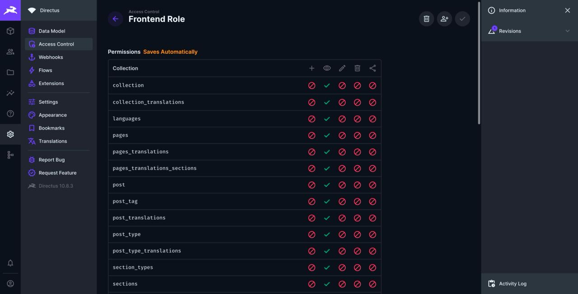578x294 pixels.
Task: Collapse the Revisions panel chevron
Action: 567,30
